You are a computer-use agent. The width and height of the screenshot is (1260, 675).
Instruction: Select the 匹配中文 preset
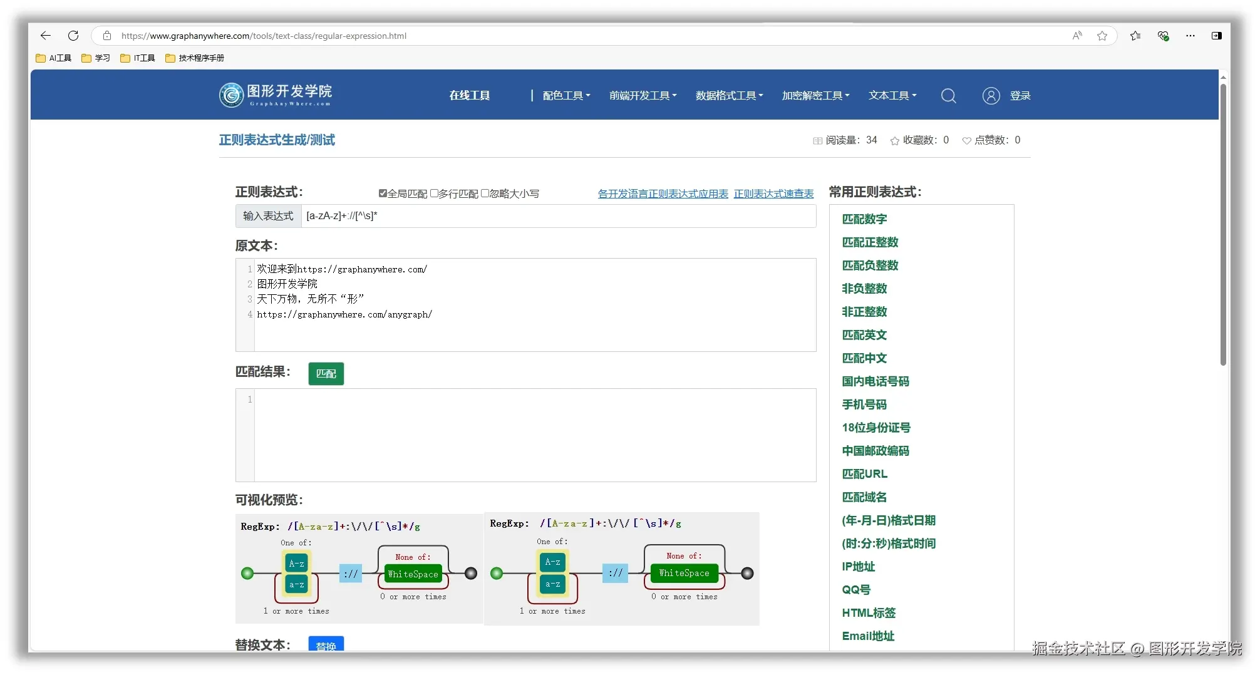coord(864,358)
